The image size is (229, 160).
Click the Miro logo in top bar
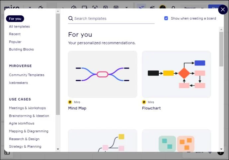[x=11, y=7]
